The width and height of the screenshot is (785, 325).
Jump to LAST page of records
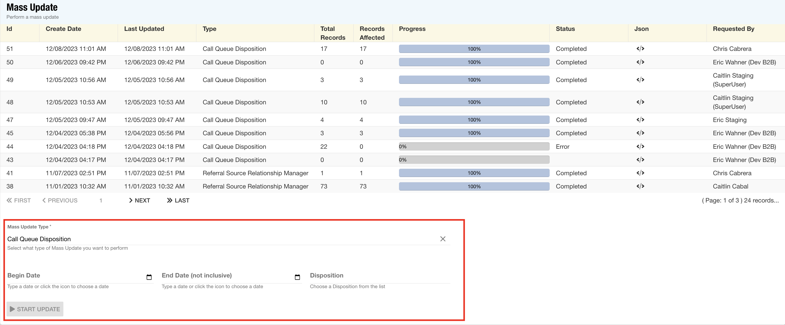point(178,200)
